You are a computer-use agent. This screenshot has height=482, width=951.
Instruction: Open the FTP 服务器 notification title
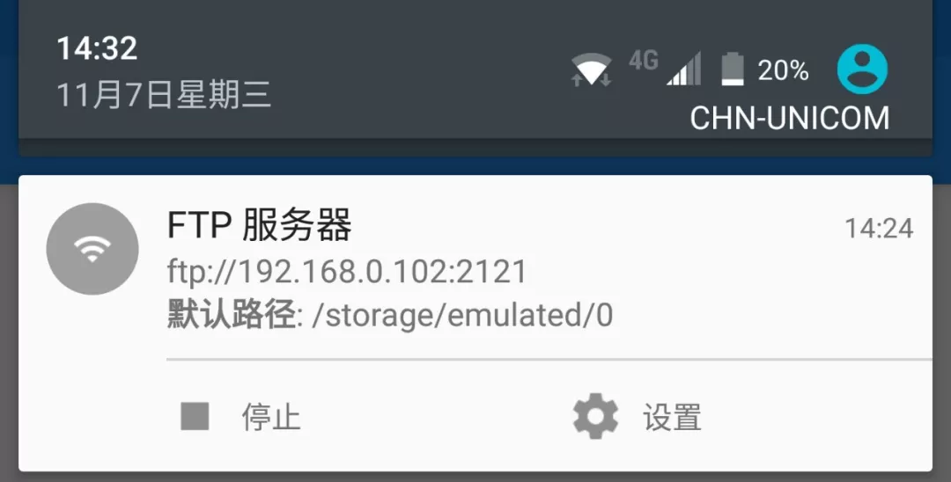tap(259, 225)
